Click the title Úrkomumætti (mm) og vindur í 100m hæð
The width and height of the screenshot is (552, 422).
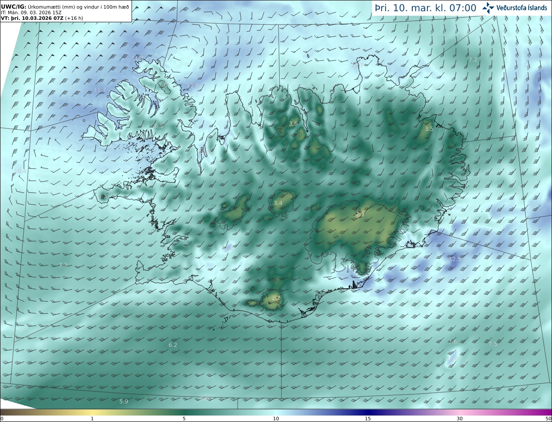[78, 6]
